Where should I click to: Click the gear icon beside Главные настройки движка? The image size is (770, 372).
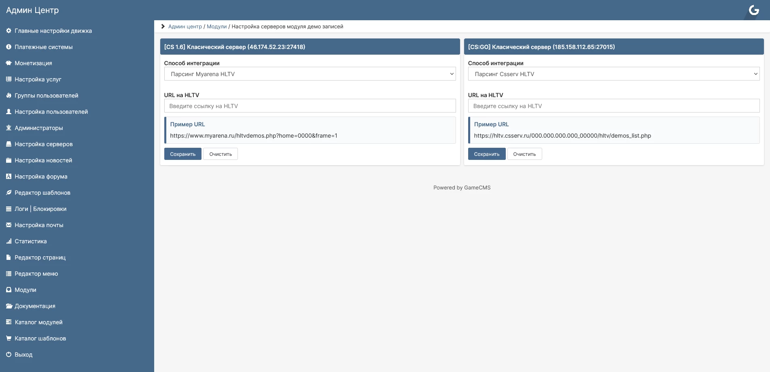pyautogui.click(x=8, y=31)
